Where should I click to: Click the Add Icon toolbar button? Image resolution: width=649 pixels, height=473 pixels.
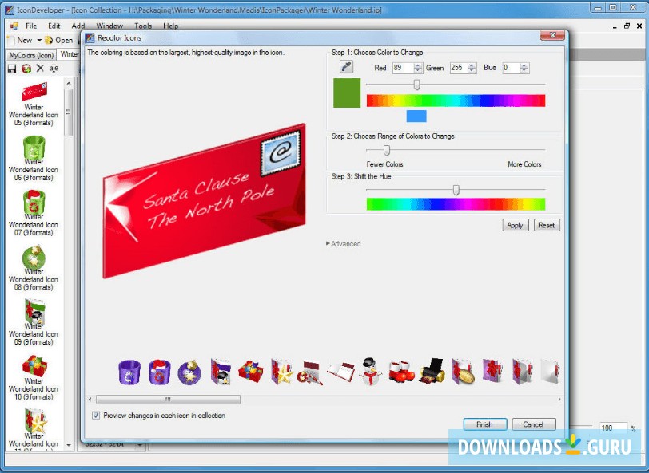(25, 69)
